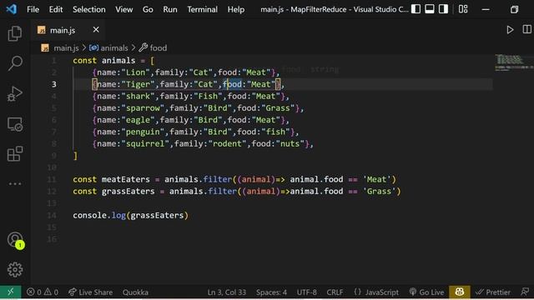
Task: Change indentation via Spaces: 4
Action: 271,292
